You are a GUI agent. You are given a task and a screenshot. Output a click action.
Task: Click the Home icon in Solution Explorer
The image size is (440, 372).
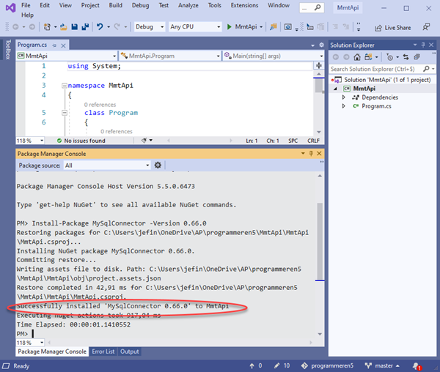click(357, 57)
